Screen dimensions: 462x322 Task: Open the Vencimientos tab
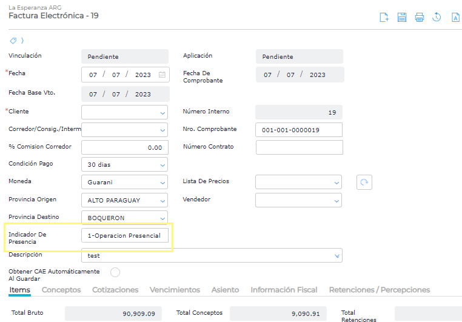pyautogui.click(x=175, y=290)
